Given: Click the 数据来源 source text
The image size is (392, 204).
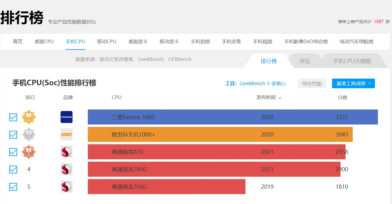Looking at the screenshot, I should [x=133, y=59].
